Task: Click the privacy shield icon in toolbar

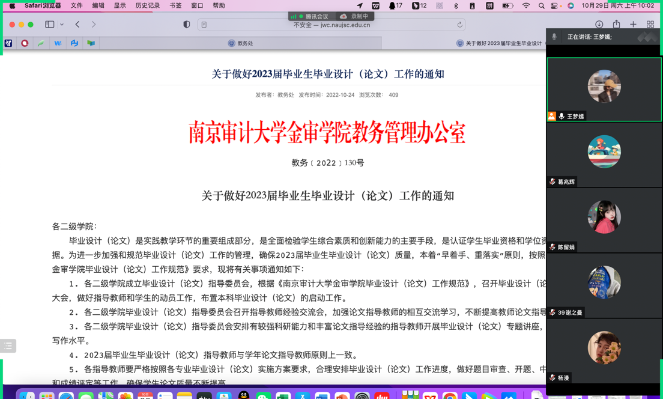Action: [x=187, y=25]
